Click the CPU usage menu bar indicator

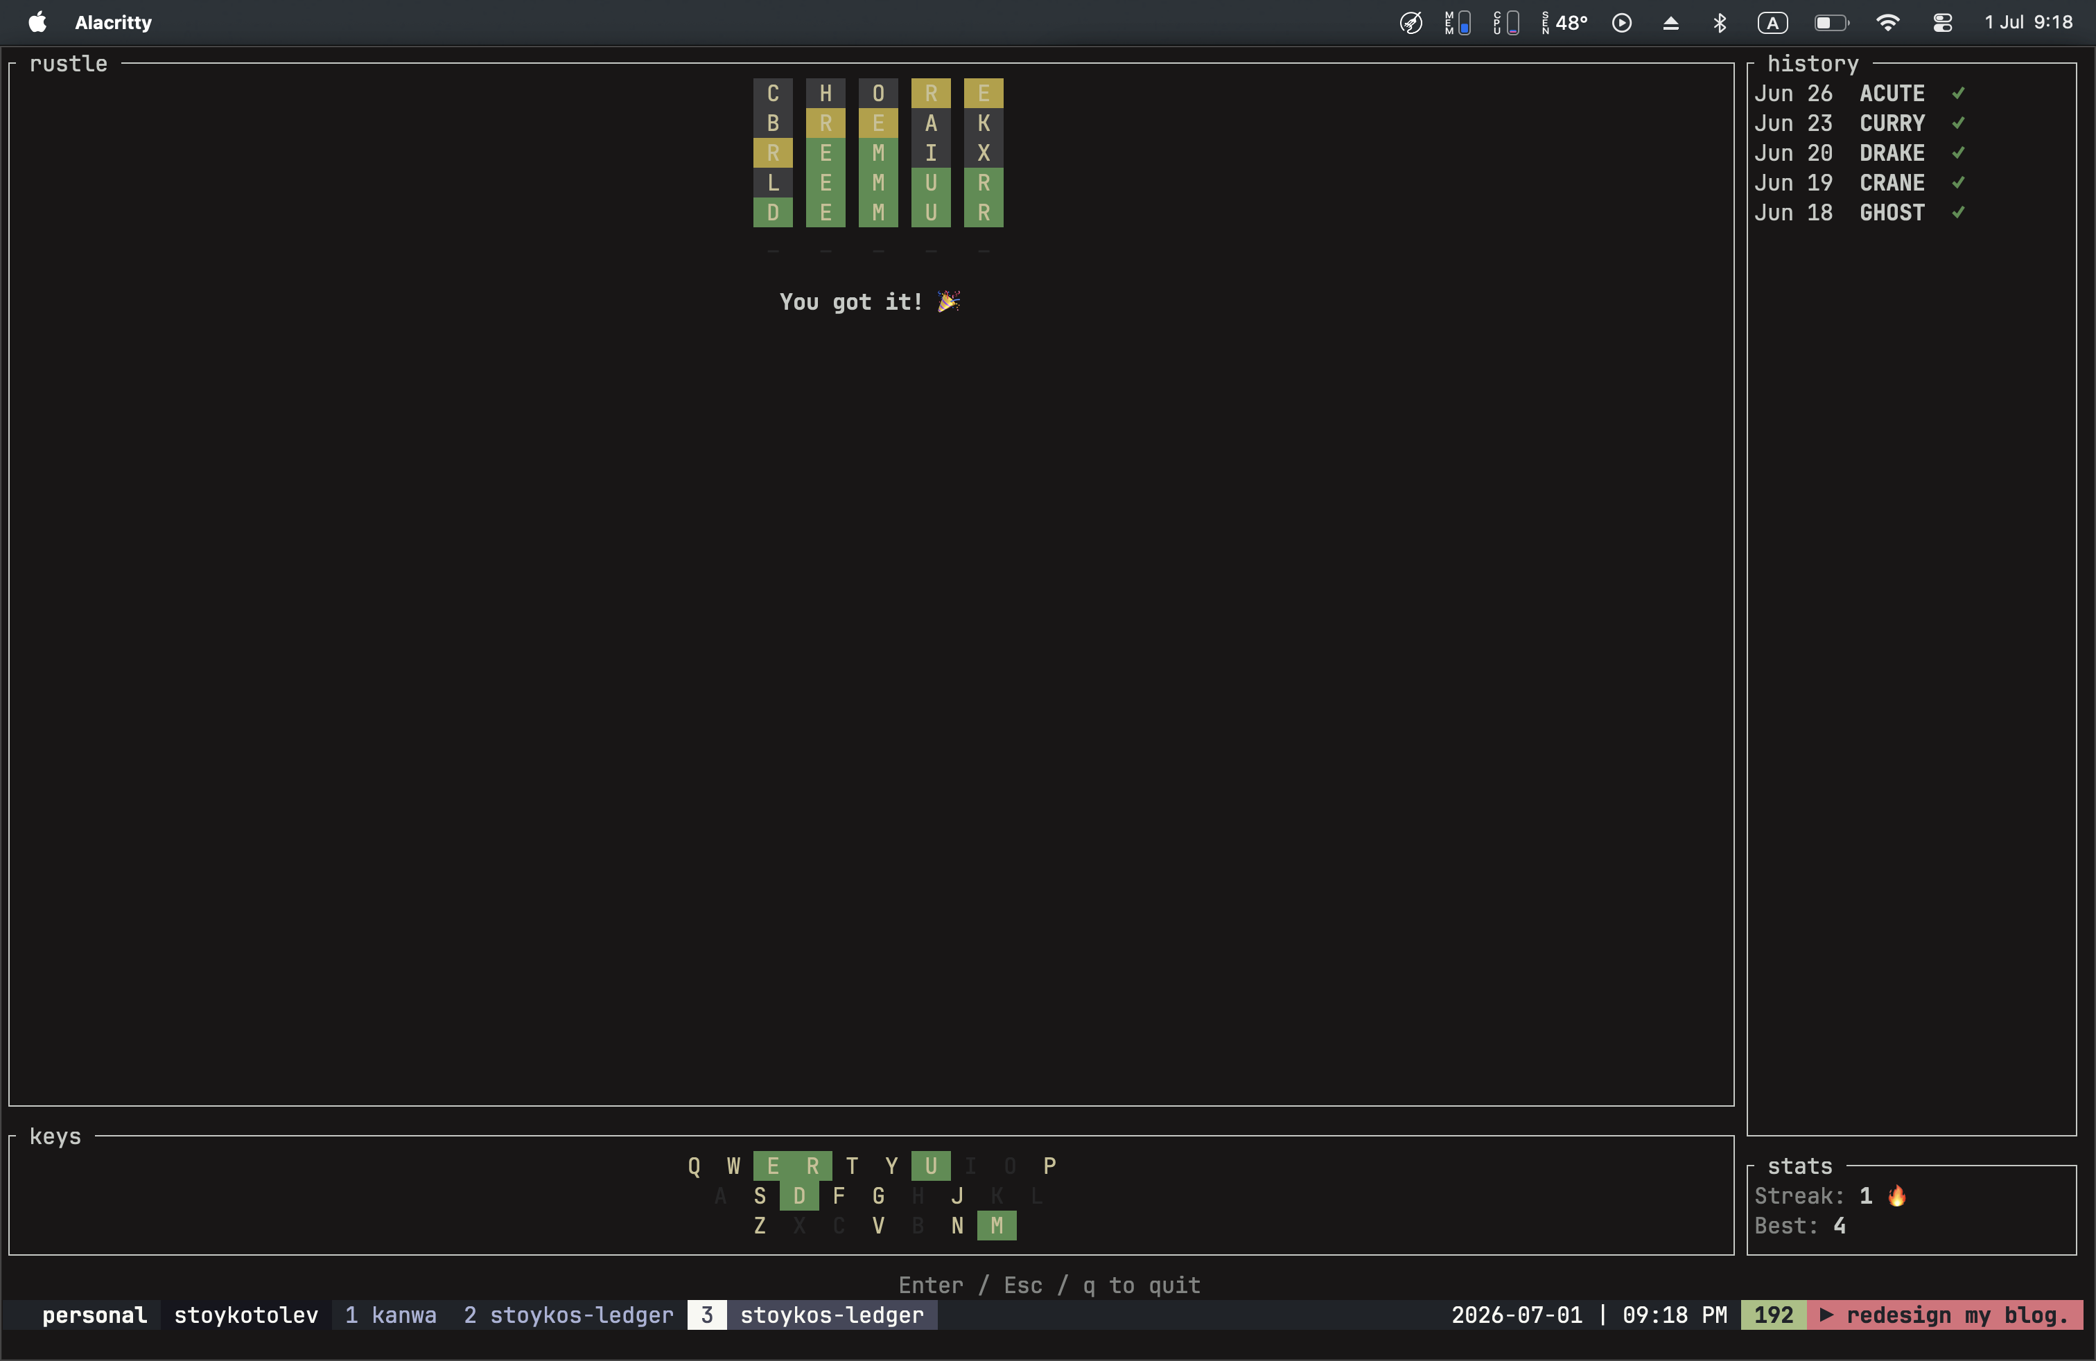click(1506, 23)
